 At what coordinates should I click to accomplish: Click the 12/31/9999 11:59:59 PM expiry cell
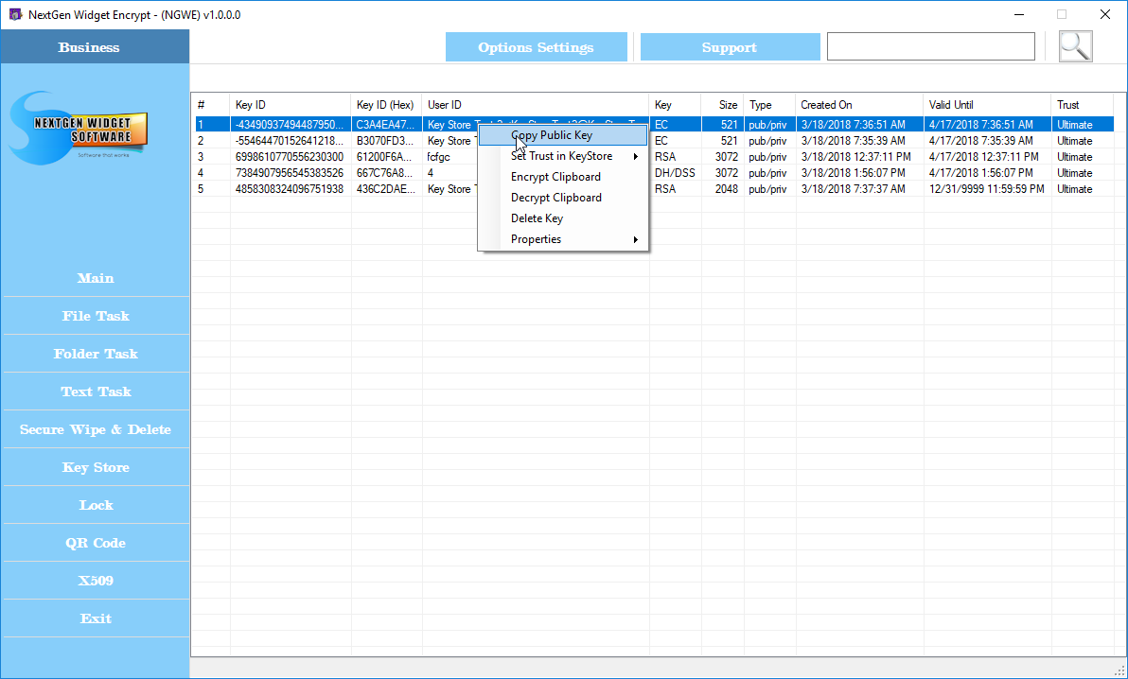(986, 189)
